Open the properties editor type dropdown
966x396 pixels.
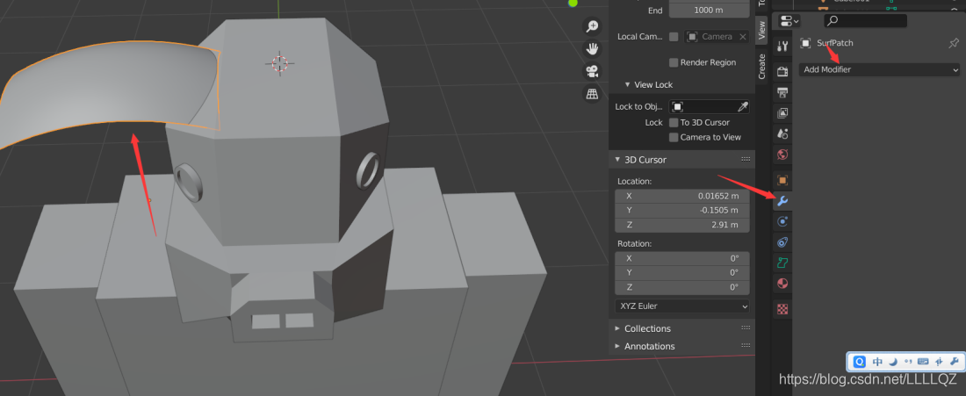(789, 21)
